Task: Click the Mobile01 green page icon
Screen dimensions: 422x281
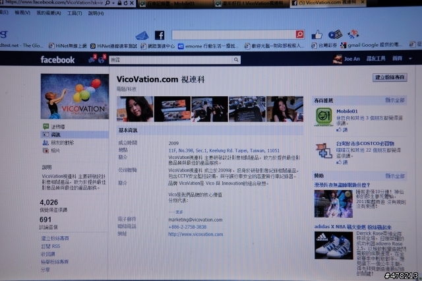Action: click(324, 116)
